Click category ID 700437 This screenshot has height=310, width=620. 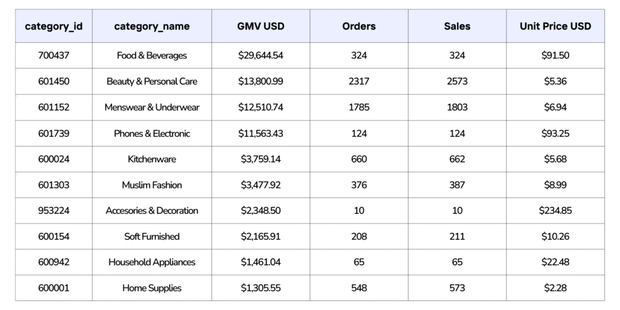(53, 56)
